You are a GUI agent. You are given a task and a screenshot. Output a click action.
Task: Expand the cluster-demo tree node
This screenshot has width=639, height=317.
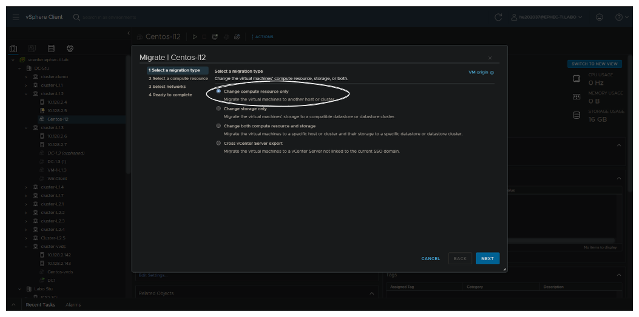click(x=26, y=77)
